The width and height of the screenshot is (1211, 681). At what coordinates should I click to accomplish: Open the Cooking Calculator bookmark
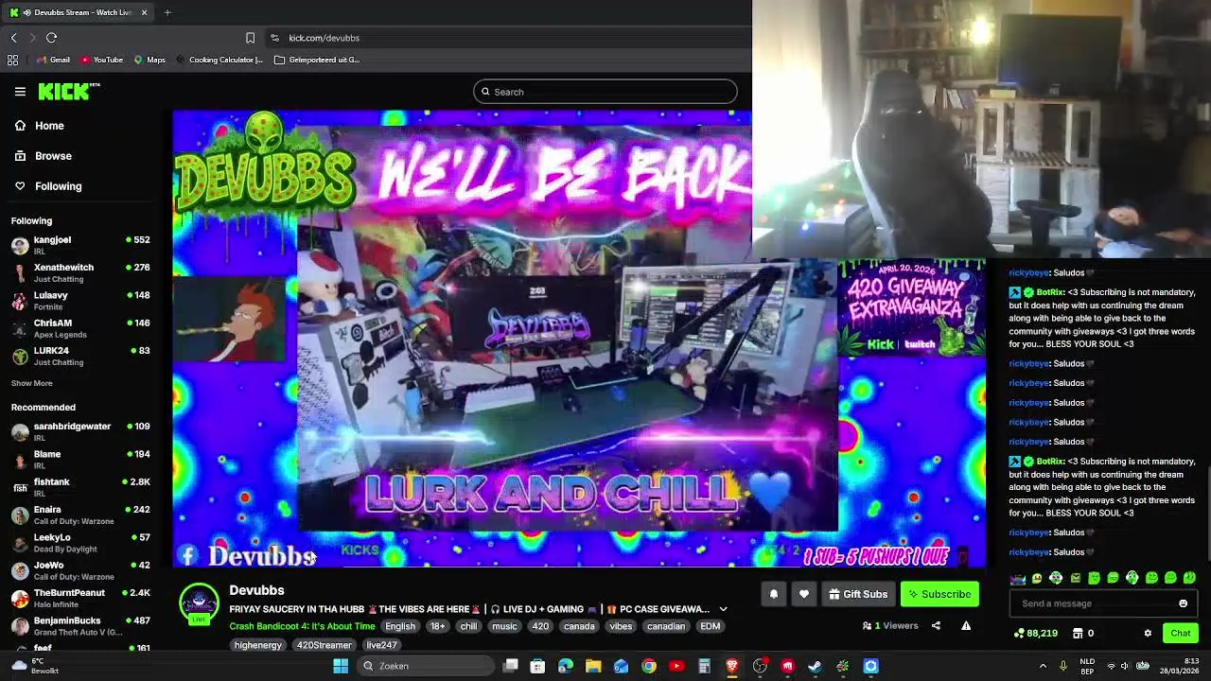click(219, 60)
